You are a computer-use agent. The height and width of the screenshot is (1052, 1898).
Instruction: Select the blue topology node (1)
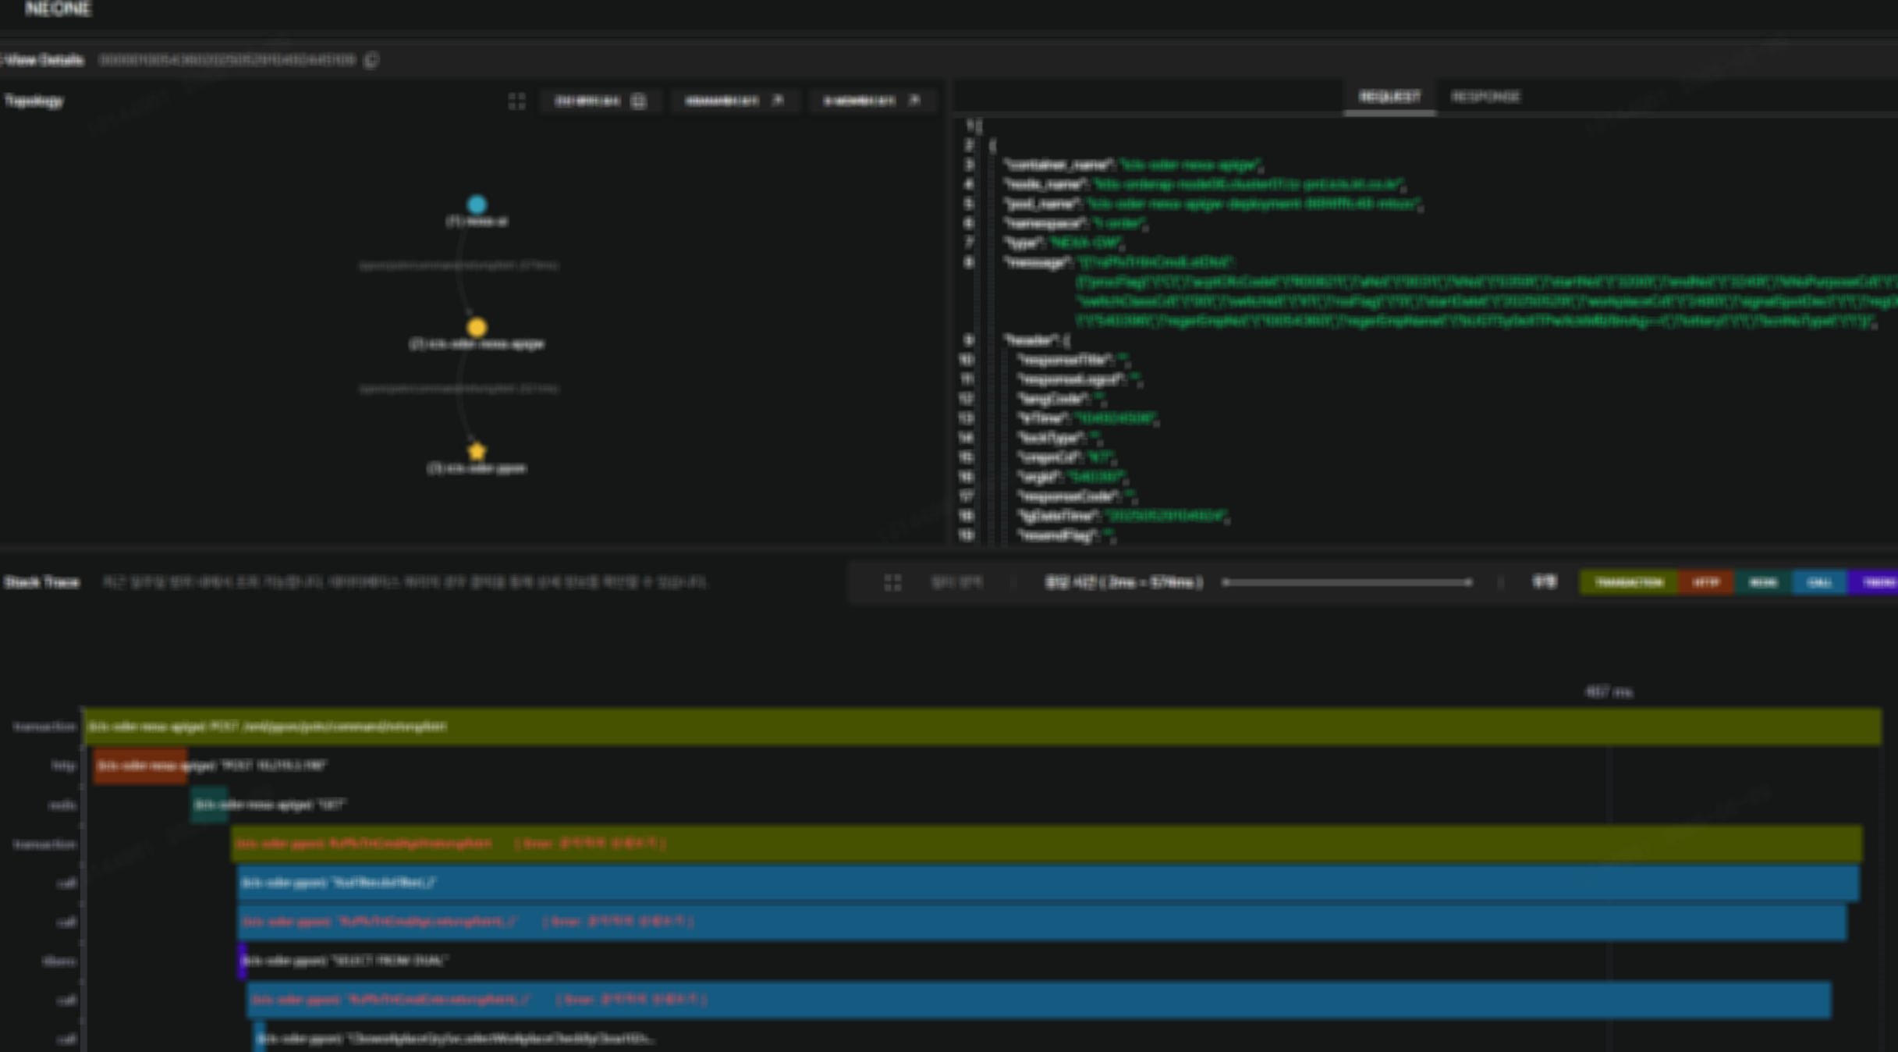477,204
